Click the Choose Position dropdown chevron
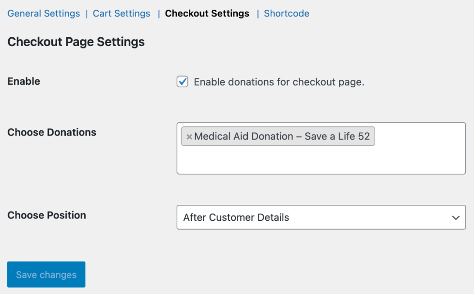 point(455,217)
